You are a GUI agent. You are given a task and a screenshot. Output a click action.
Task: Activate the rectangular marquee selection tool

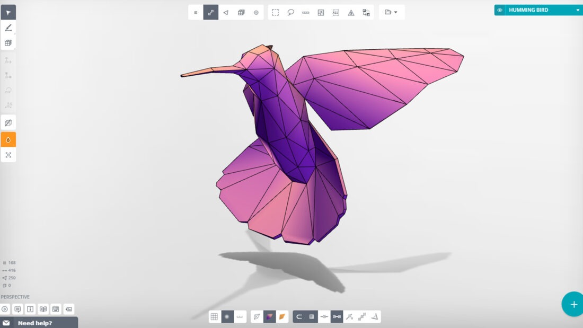(x=275, y=12)
